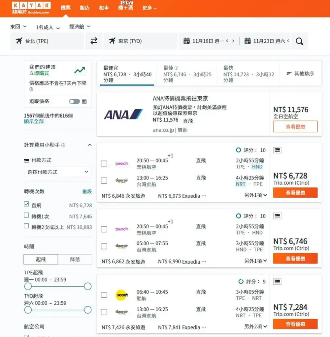
Task: Collapse the 計算費用小助手 section
Action: click(x=90, y=145)
